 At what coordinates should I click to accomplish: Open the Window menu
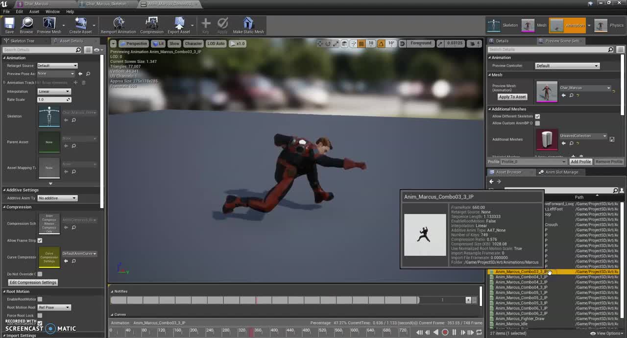click(x=52, y=11)
